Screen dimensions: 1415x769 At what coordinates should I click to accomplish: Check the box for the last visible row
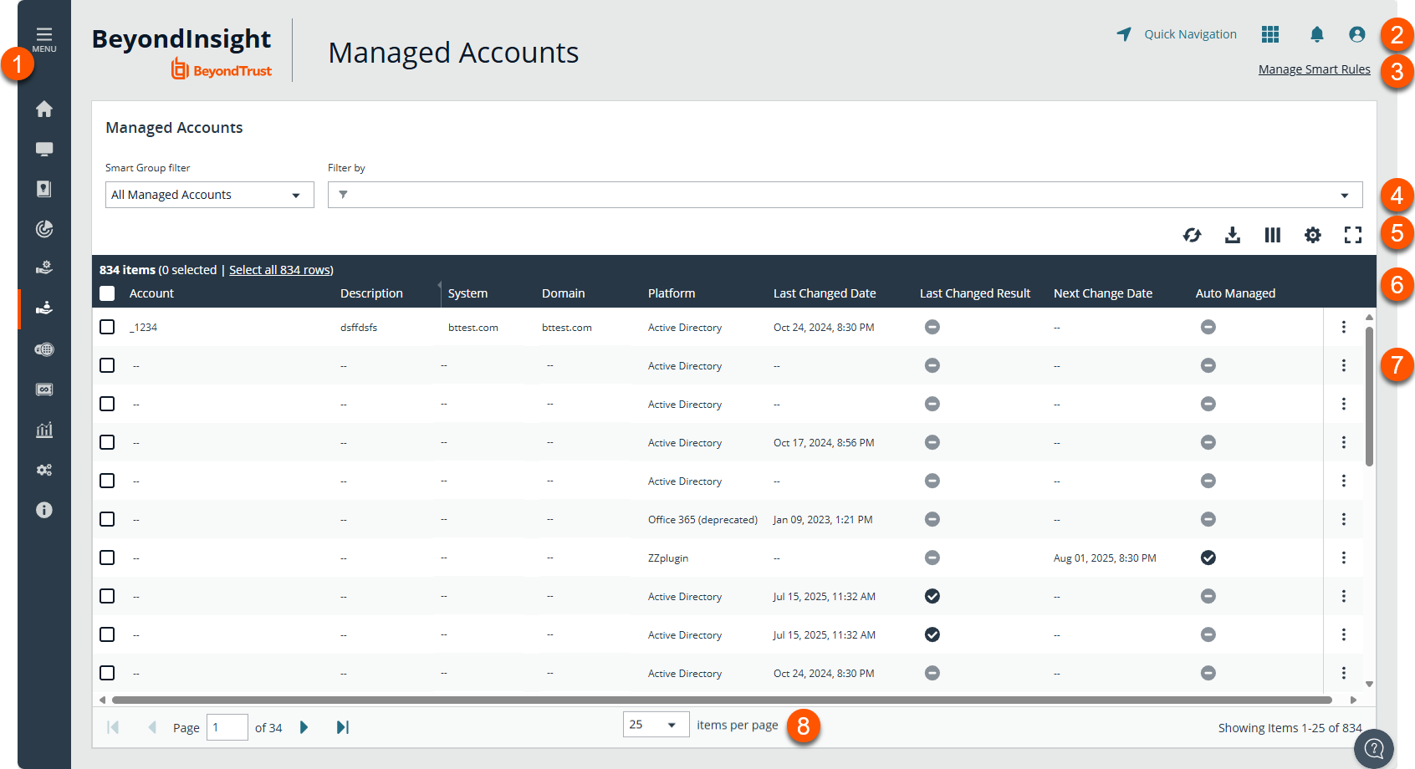pos(107,673)
